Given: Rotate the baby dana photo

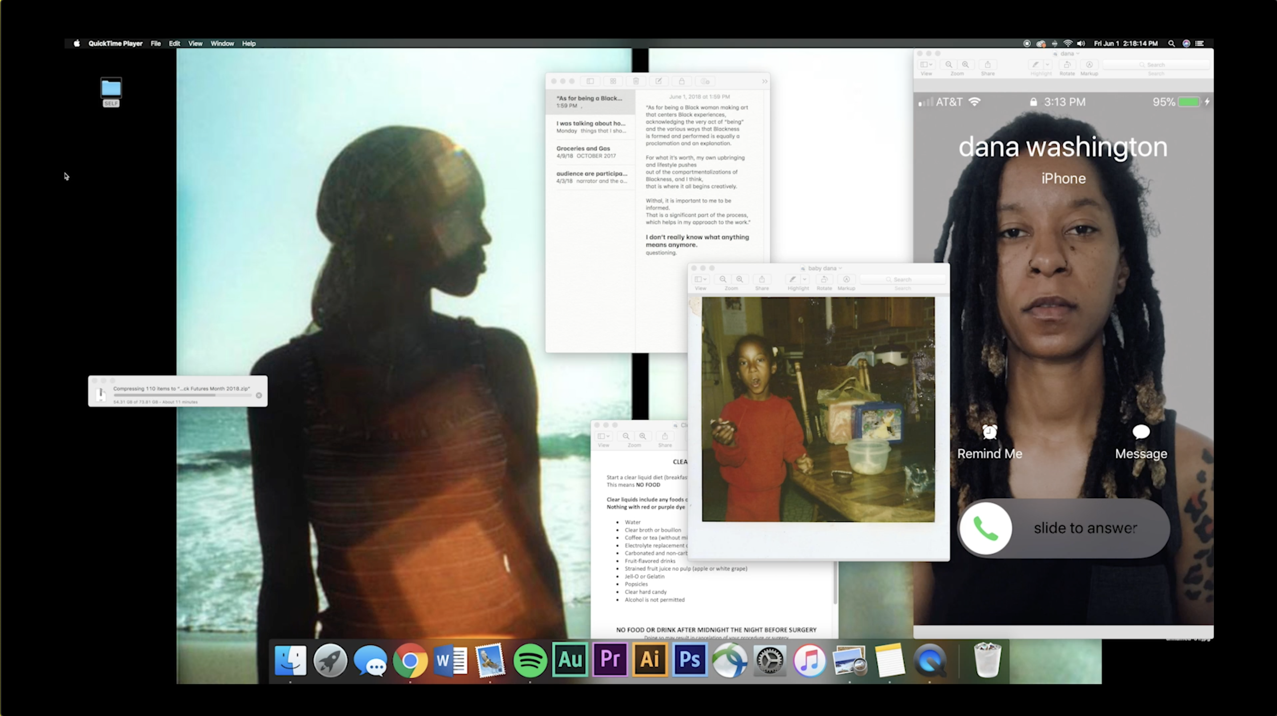Looking at the screenshot, I should click(824, 279).
